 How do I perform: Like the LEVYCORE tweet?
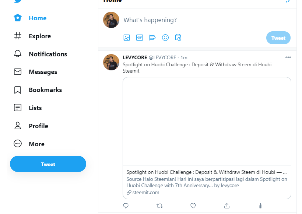pyautogui.click(x=193, y=206)
